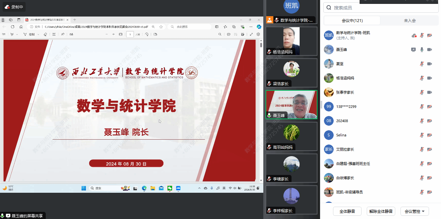Click the 搜索成员 search field
Image resolution: width=441 pixels, height=219 pixels.
pyautogui.click(x=383, y=8)
